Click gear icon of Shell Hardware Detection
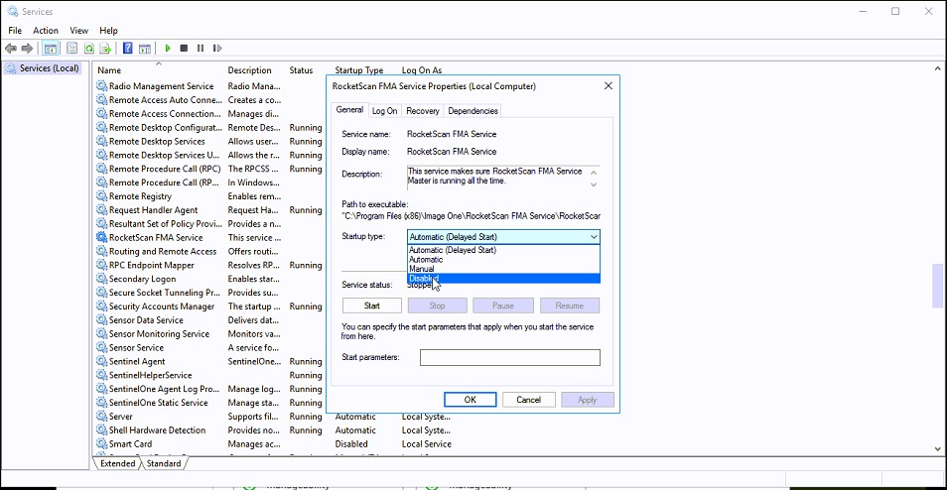This screenshot has height=490, width=947. coord(101,430)
